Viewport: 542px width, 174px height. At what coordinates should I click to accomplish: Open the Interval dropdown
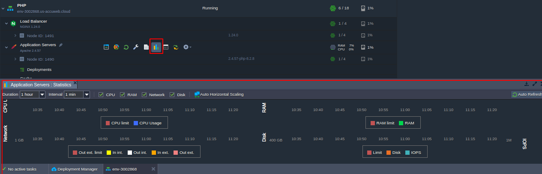86,94
